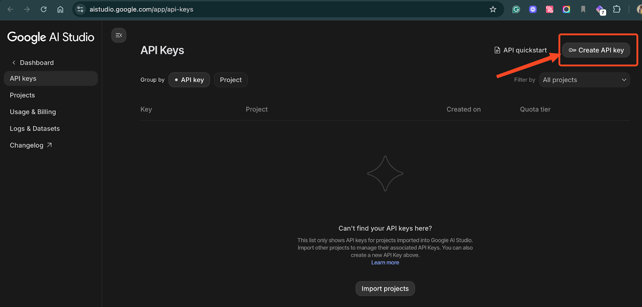Viewport: 642px width, 307px height.
Task: Click the browser back arrow
Action: (10, 9)
